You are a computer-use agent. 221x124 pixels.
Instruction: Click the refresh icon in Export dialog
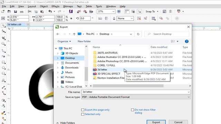[x=138, y=34]
